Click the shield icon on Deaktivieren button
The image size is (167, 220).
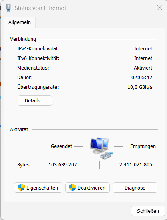pyautogui.click(x=72, y=188)
